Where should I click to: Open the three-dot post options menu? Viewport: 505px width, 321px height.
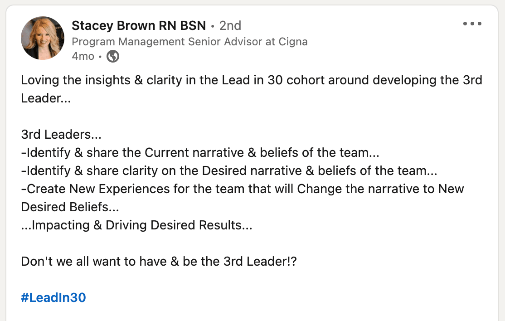click(x=472, y=24)
